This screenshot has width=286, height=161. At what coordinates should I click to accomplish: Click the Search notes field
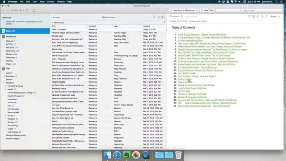(x=249, y=10)
